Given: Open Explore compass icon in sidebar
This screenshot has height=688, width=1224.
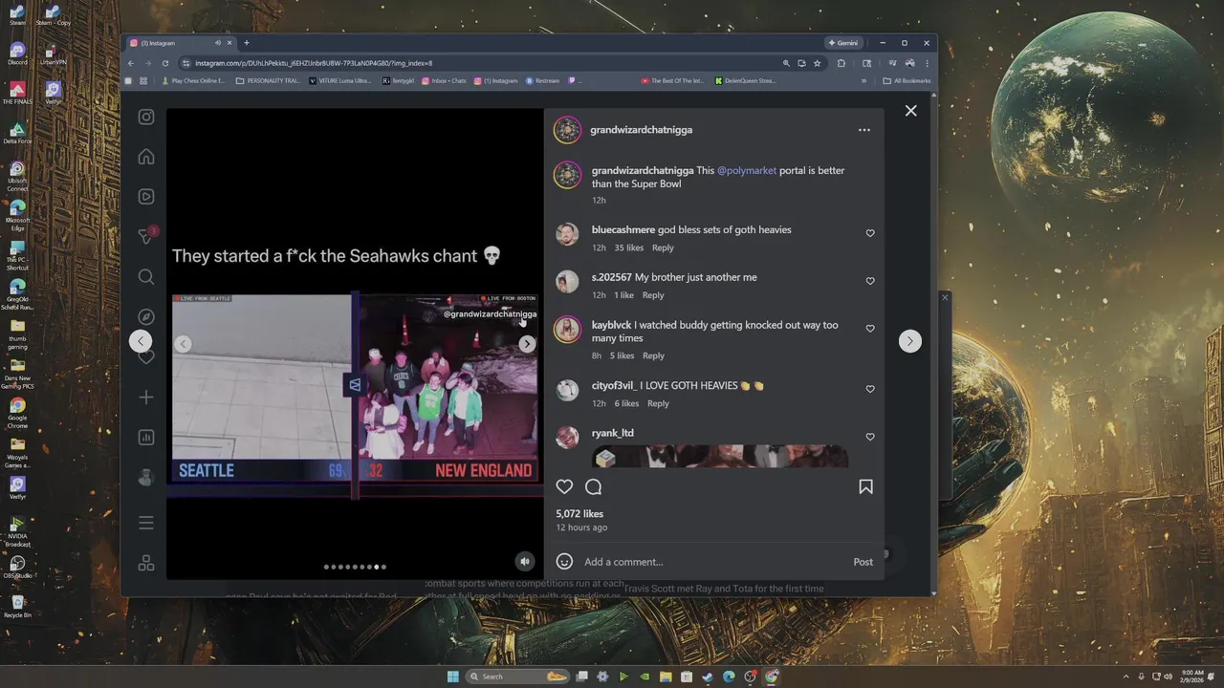Looking at the screenshot, I should pyautogui.click(x=146, y=317).
